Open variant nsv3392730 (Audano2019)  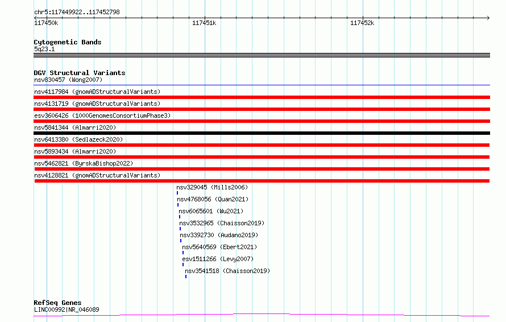point(219,235)
